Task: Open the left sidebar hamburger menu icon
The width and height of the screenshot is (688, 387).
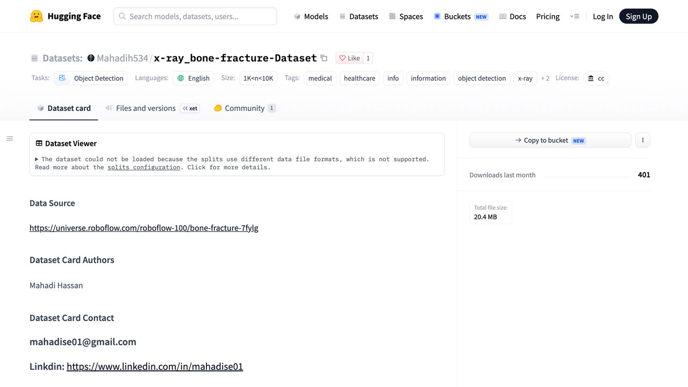Action: click(10, 139)
